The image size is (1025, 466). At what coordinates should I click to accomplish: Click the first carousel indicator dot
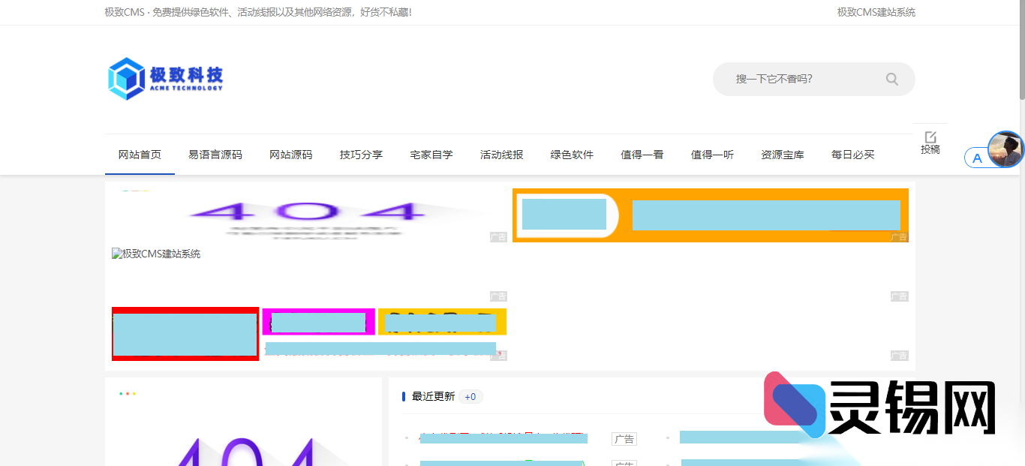pyautogui.click(x=120, y=392)
